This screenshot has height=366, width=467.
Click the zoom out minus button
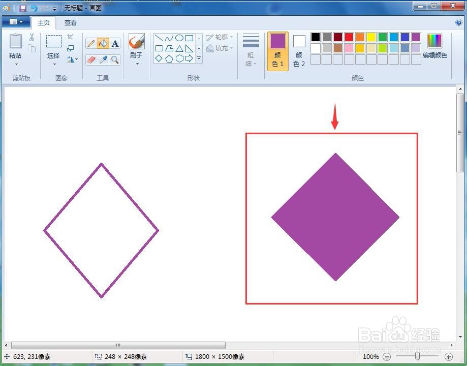click(x=386, y=356)
